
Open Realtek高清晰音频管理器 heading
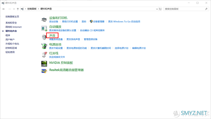[66, 70]
